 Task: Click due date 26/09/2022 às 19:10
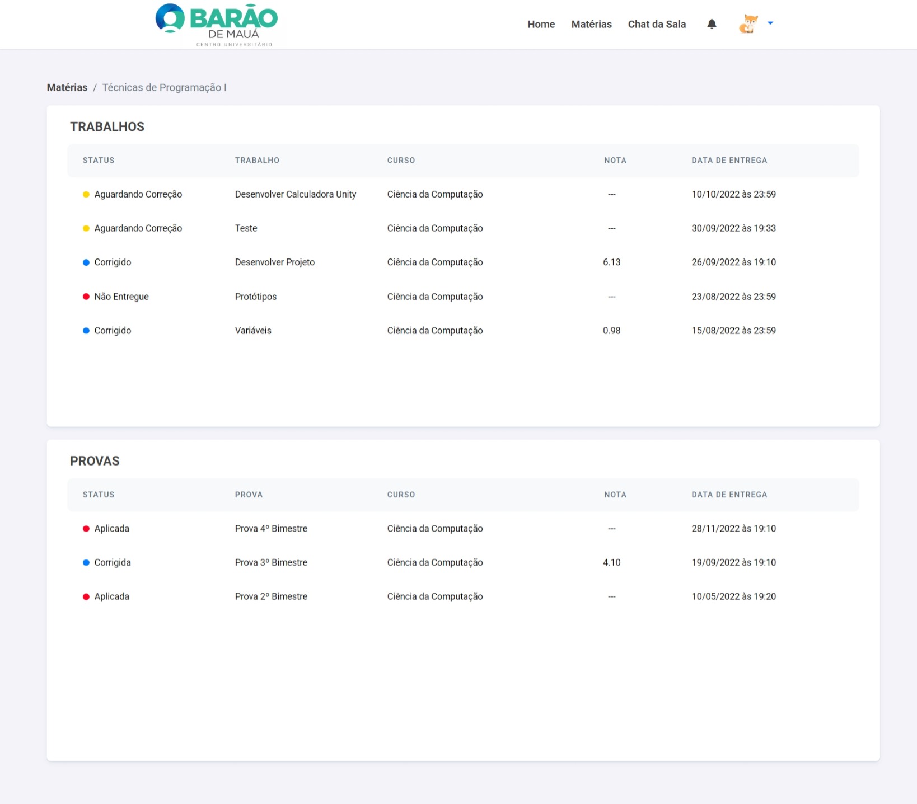(733, 262)
